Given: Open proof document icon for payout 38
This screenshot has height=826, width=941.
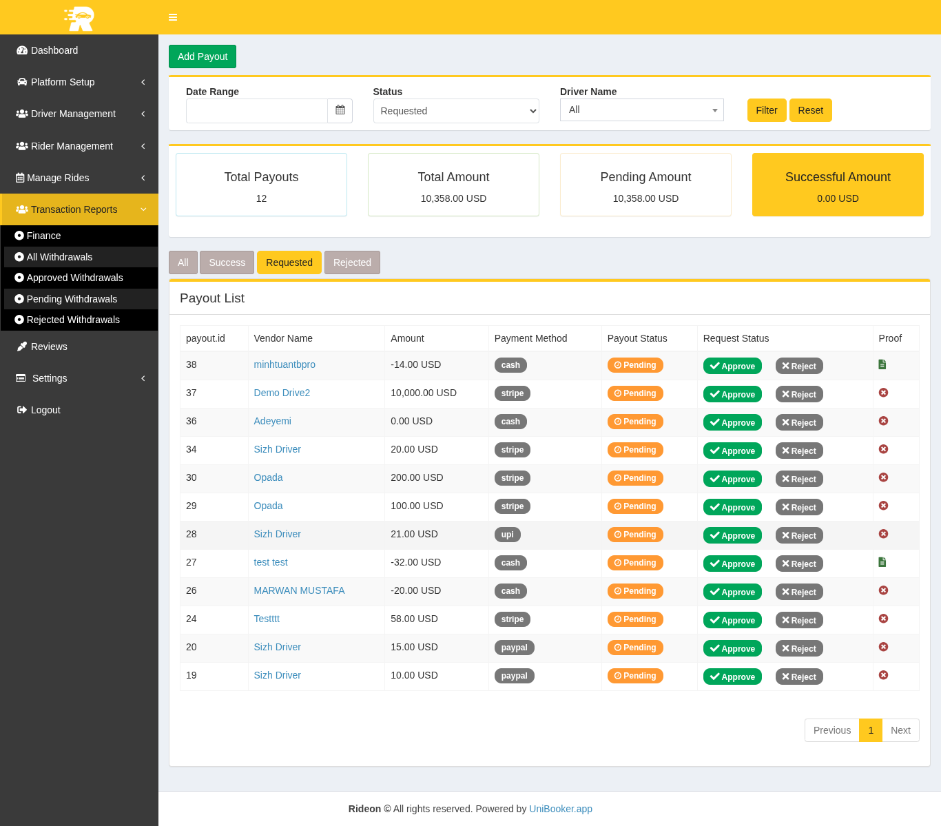Looking at the screenshot, I should (882, 364).
